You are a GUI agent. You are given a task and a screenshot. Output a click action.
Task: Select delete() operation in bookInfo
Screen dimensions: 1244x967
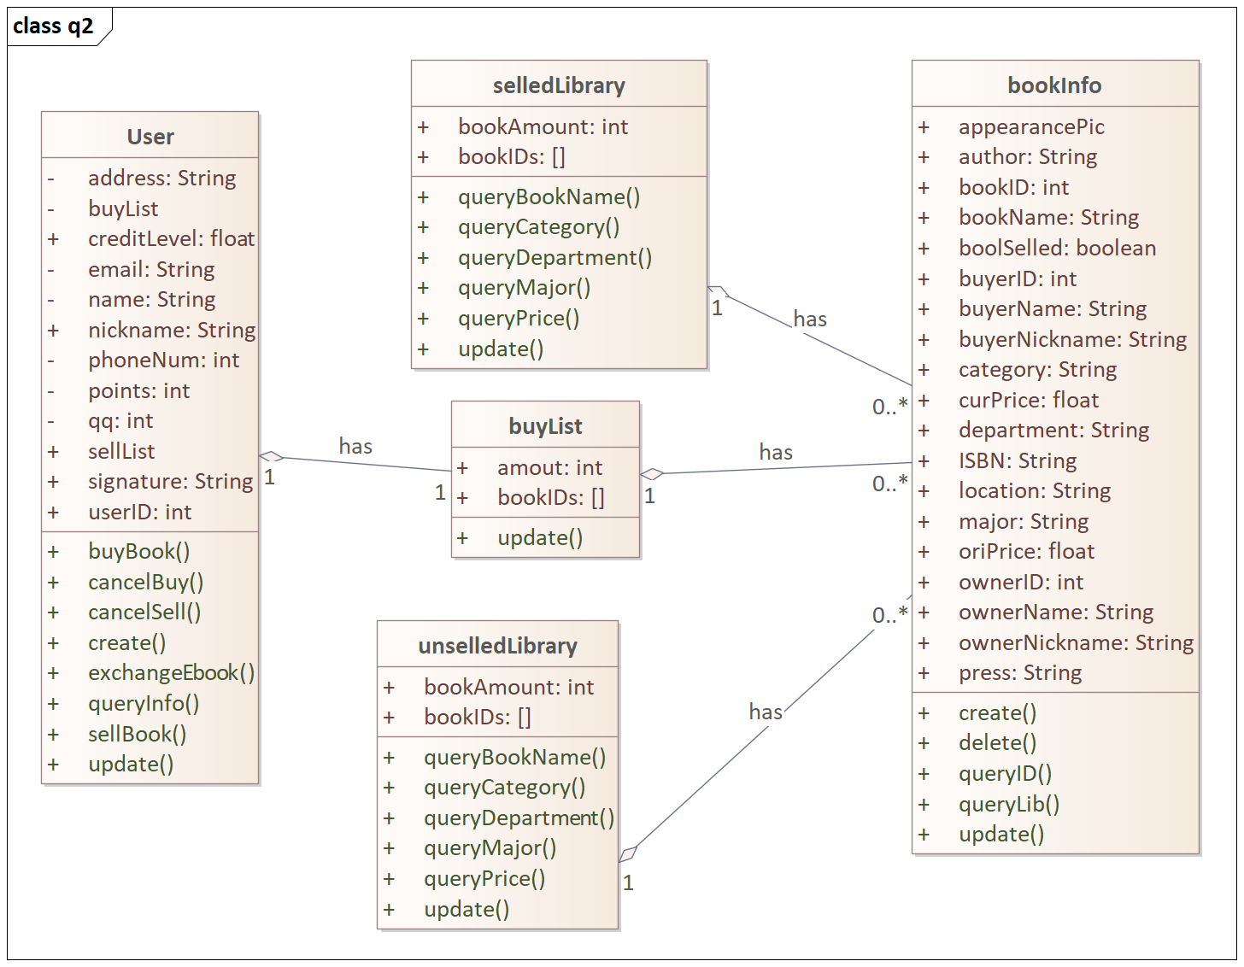[997, 742]
